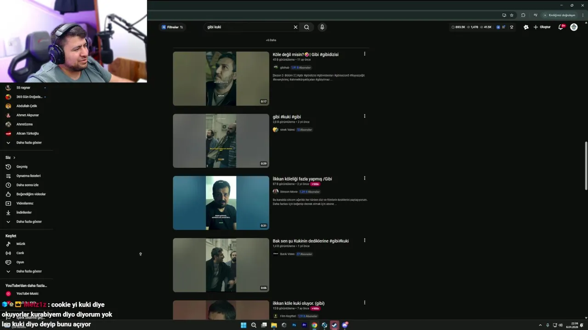Open Chrome's three-dot menu
This screenshot has width=588, height=330.
tap(582, 15)
